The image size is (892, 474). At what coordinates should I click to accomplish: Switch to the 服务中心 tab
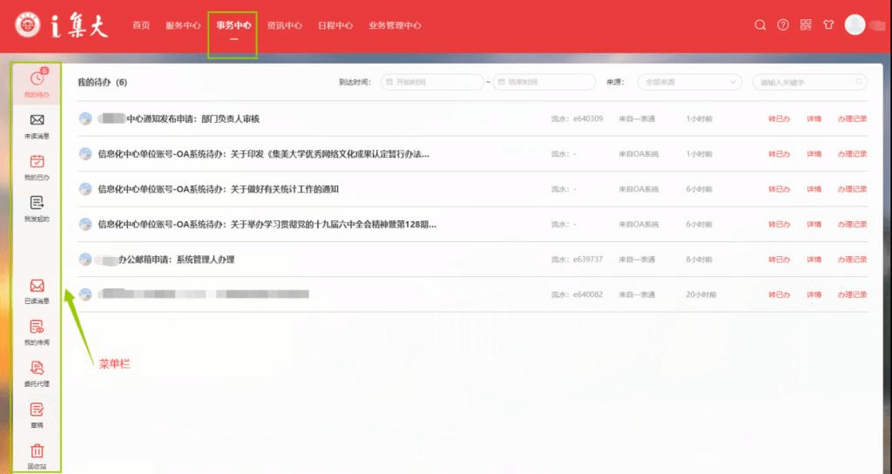click(x=184, y=25)
